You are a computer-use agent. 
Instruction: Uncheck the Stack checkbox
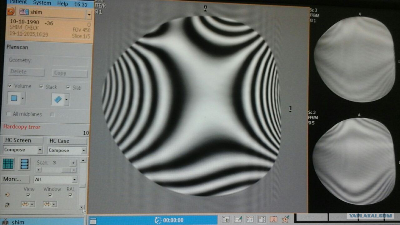[x=42, y=87]
